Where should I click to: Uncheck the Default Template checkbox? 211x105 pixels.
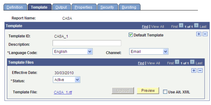tap(131, 35)
